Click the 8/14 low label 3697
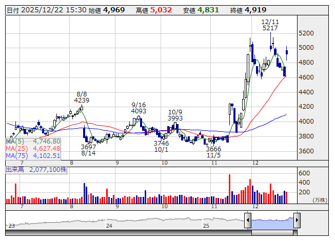Viewport: 335px width, 241px height. [88, 147]
